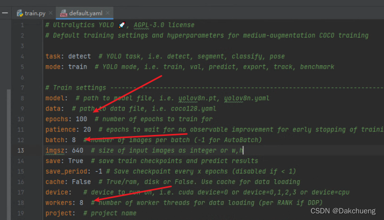
Task: Click the workers value 8
Action: [81, 203]
